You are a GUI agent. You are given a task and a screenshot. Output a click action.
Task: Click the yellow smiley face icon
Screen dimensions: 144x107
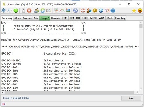[140, 11]
